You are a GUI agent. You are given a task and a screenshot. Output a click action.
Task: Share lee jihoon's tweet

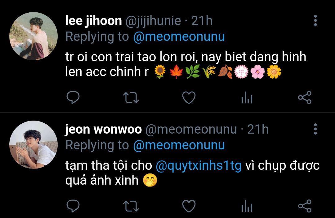click(x=305, y=97)
